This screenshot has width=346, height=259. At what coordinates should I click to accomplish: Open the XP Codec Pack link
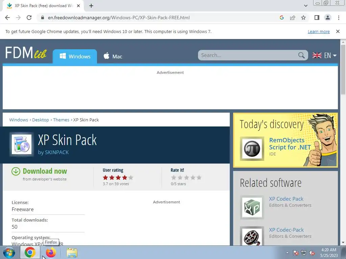pos(286,199)
